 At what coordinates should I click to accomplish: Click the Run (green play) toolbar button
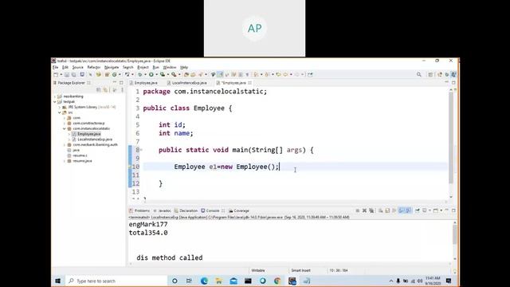click(151, 74)
